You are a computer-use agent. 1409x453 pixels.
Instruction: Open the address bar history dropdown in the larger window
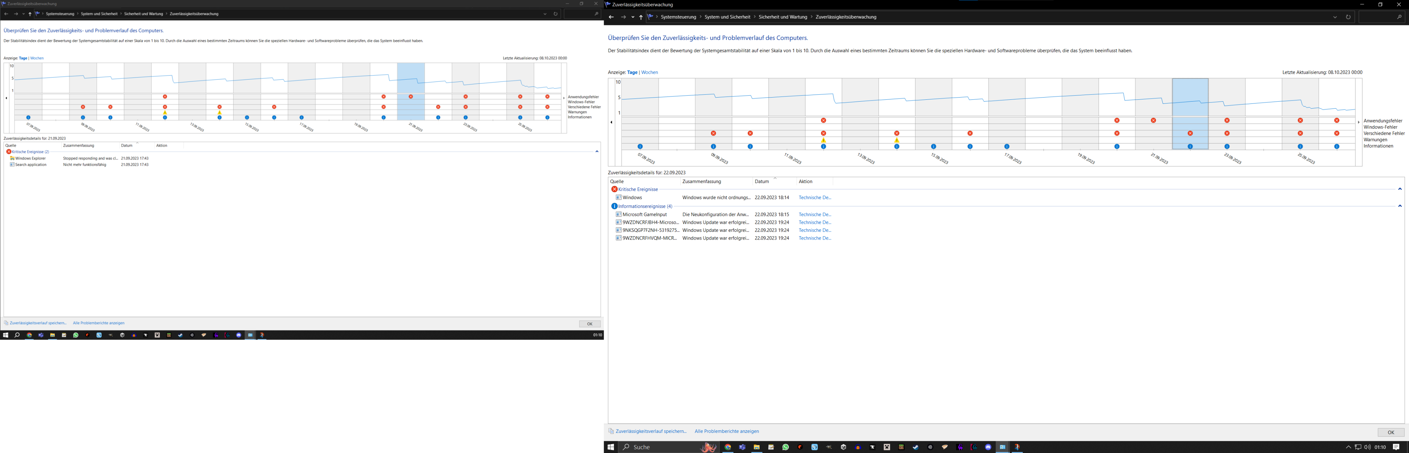click(1335, 17)
